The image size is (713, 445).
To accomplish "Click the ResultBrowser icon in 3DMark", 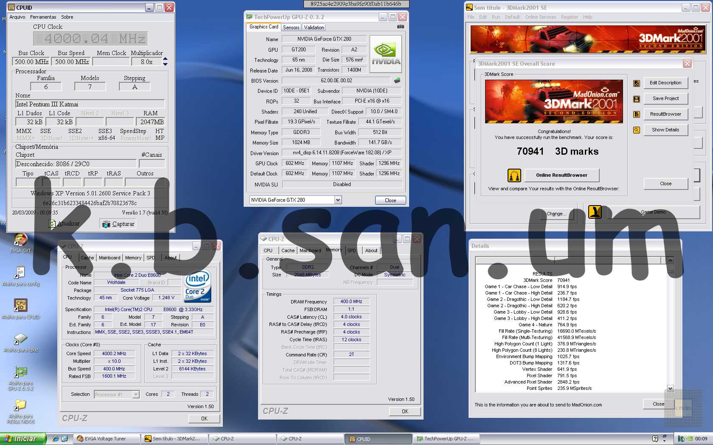I will pyautogui.click(x=636, y=114).
